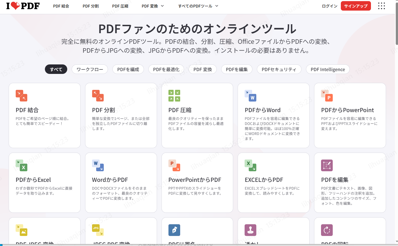Click the PDF 結合 card title
Image resolution: width=398 pixels, height=246 pixels.
tap(27, 110)
